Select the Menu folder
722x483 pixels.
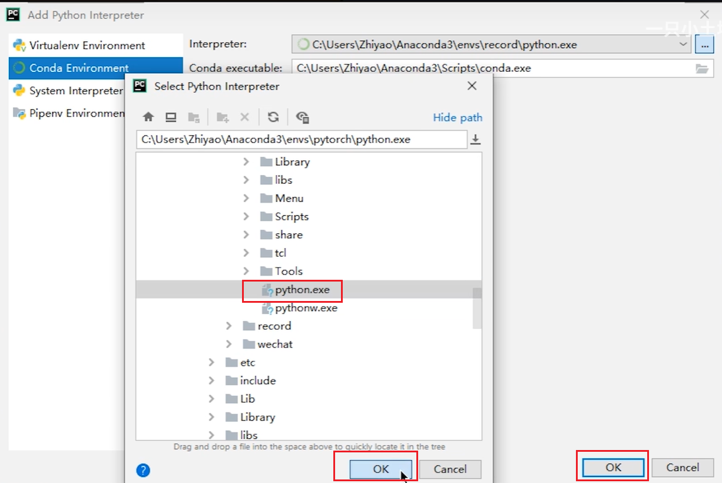point(282,198)
